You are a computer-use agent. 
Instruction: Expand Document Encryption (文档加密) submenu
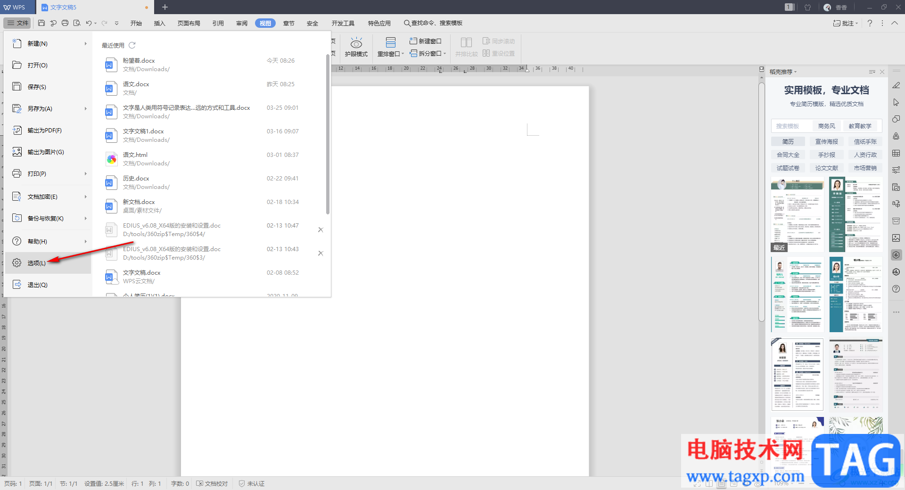pyautogui.click(x=86, y=196)
